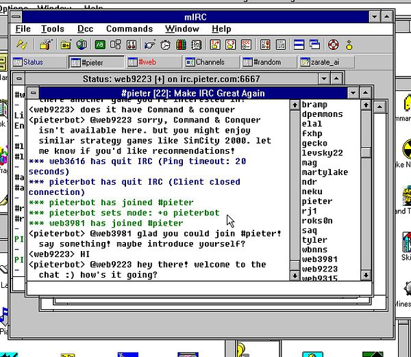Select nick wbnns in the user list
This screenshot has height=357, width=411.
coord(314,250)
